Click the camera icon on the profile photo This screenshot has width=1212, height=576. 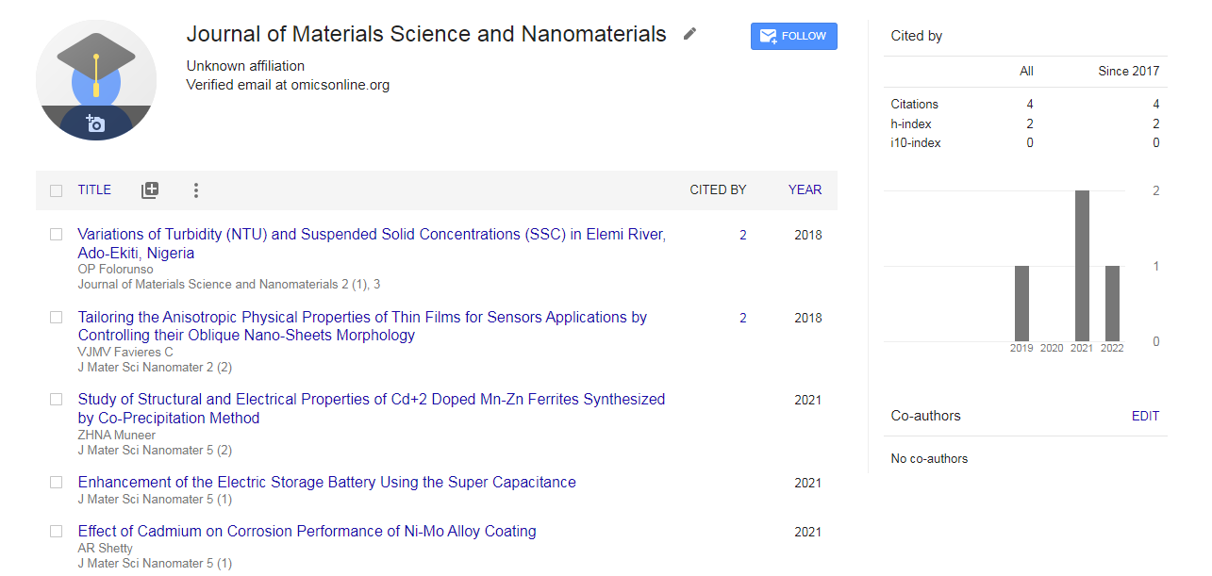pyautogui.click(x=95, y=123)
